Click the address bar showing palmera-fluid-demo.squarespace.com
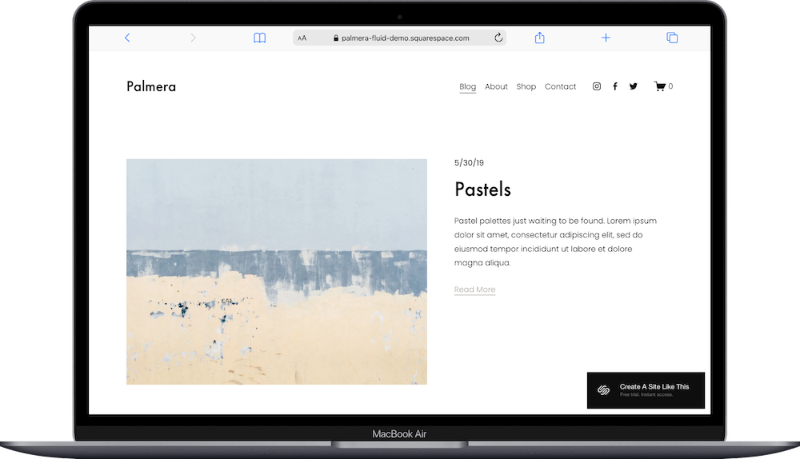The height and width of the screenshot is (459, 800). (x=399, y=38)
